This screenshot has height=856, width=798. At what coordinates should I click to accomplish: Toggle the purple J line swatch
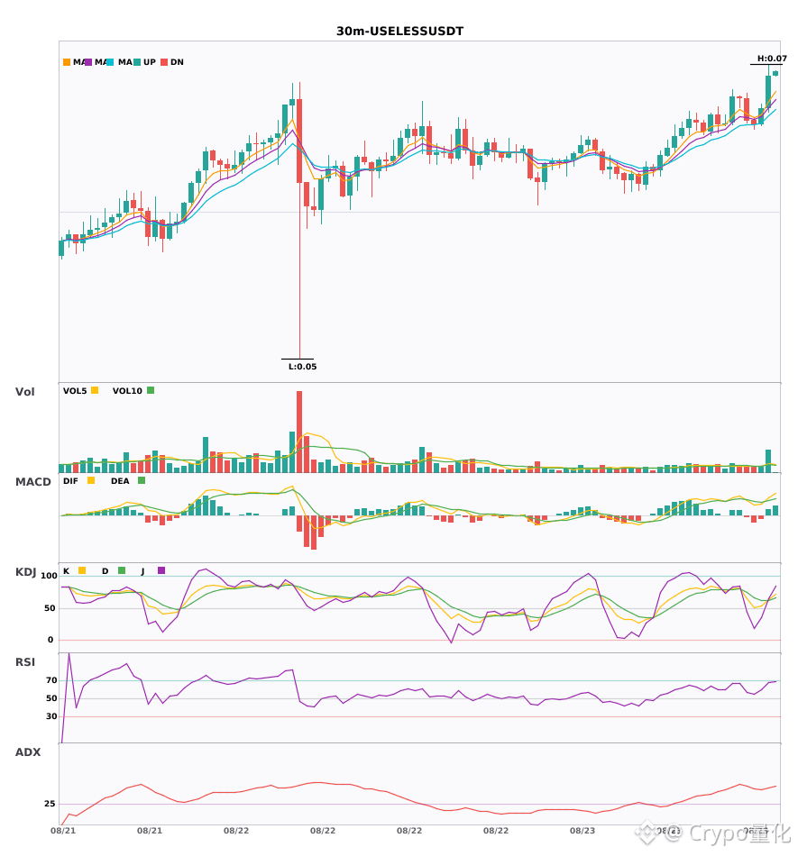pos(161,570)
